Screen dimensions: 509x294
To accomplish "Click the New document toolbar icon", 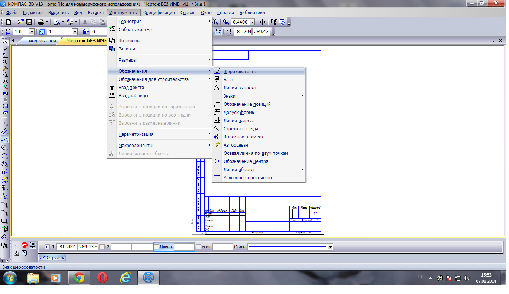I will tap(9, 22).
